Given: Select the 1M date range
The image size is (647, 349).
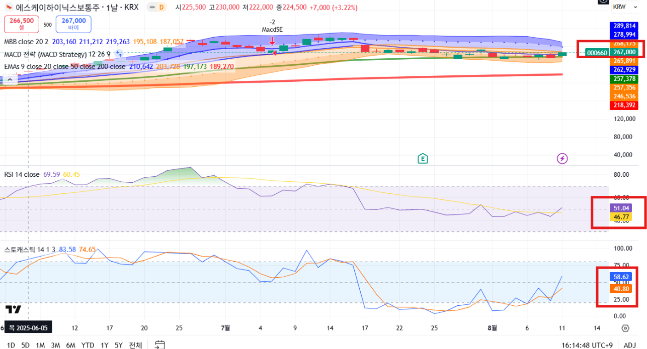Looking at the screenshot, I should point(41,345).
